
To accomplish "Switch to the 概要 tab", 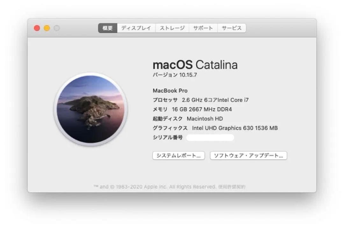I will point(107,28).
